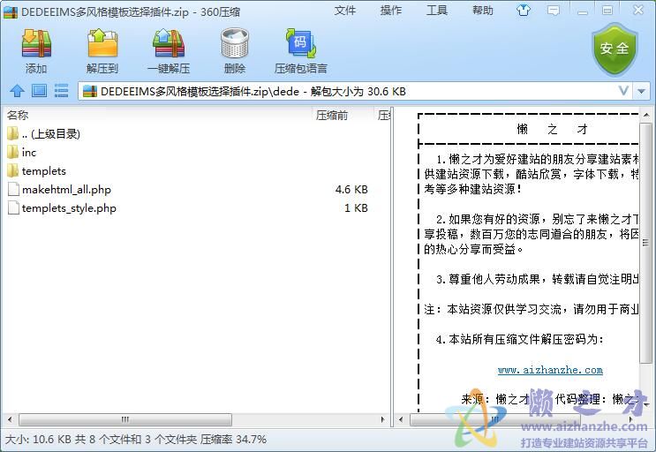Sort by the 名称 column header
Image resolution: width=656 pixels, height=452 pixels.
[18, 116]
